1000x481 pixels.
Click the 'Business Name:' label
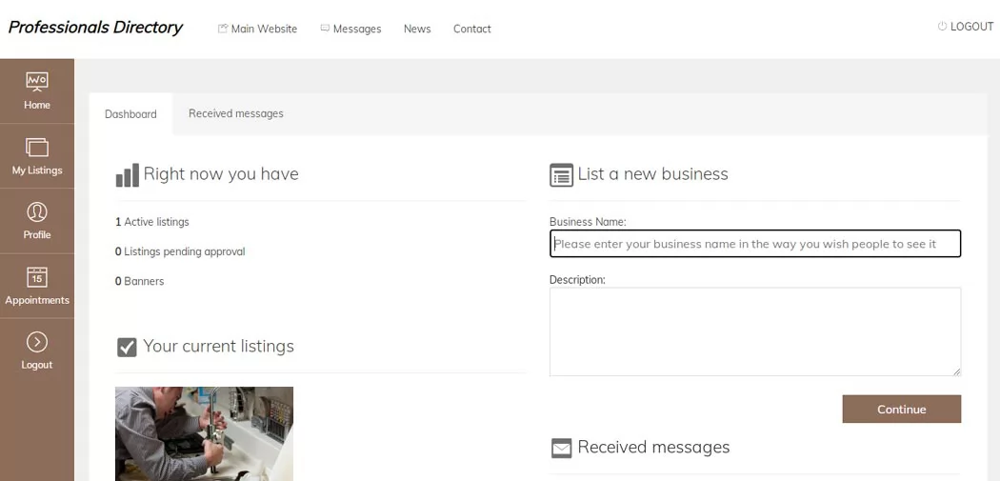(588, 222)
